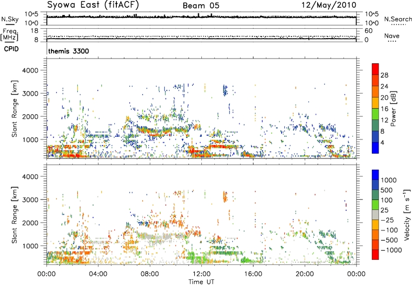Click the '2000' tick on the velocity panel
Viewport: 412px width, 285px height.
click(x=30, y=223)
